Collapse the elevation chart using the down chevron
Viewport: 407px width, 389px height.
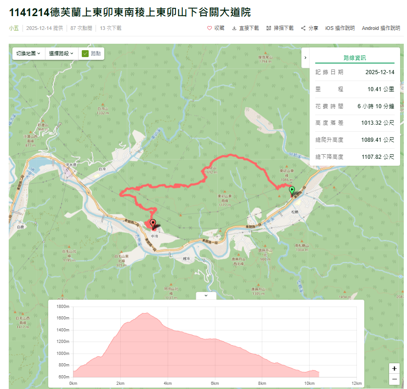coord(206,295)
